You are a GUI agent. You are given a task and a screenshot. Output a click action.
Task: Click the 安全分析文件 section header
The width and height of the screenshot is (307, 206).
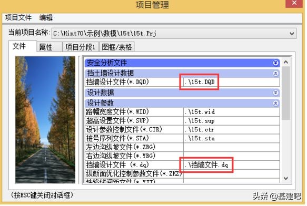pyautogui.click(x=182, y=63)
